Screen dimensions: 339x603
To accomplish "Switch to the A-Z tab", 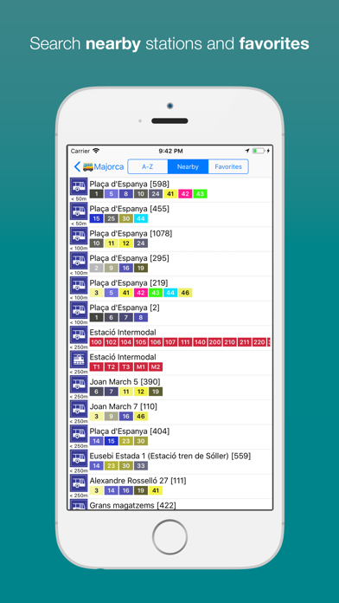I will point(148,167).
